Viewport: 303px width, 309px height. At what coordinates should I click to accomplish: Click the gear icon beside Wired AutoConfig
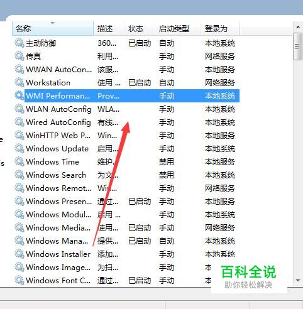19,122
